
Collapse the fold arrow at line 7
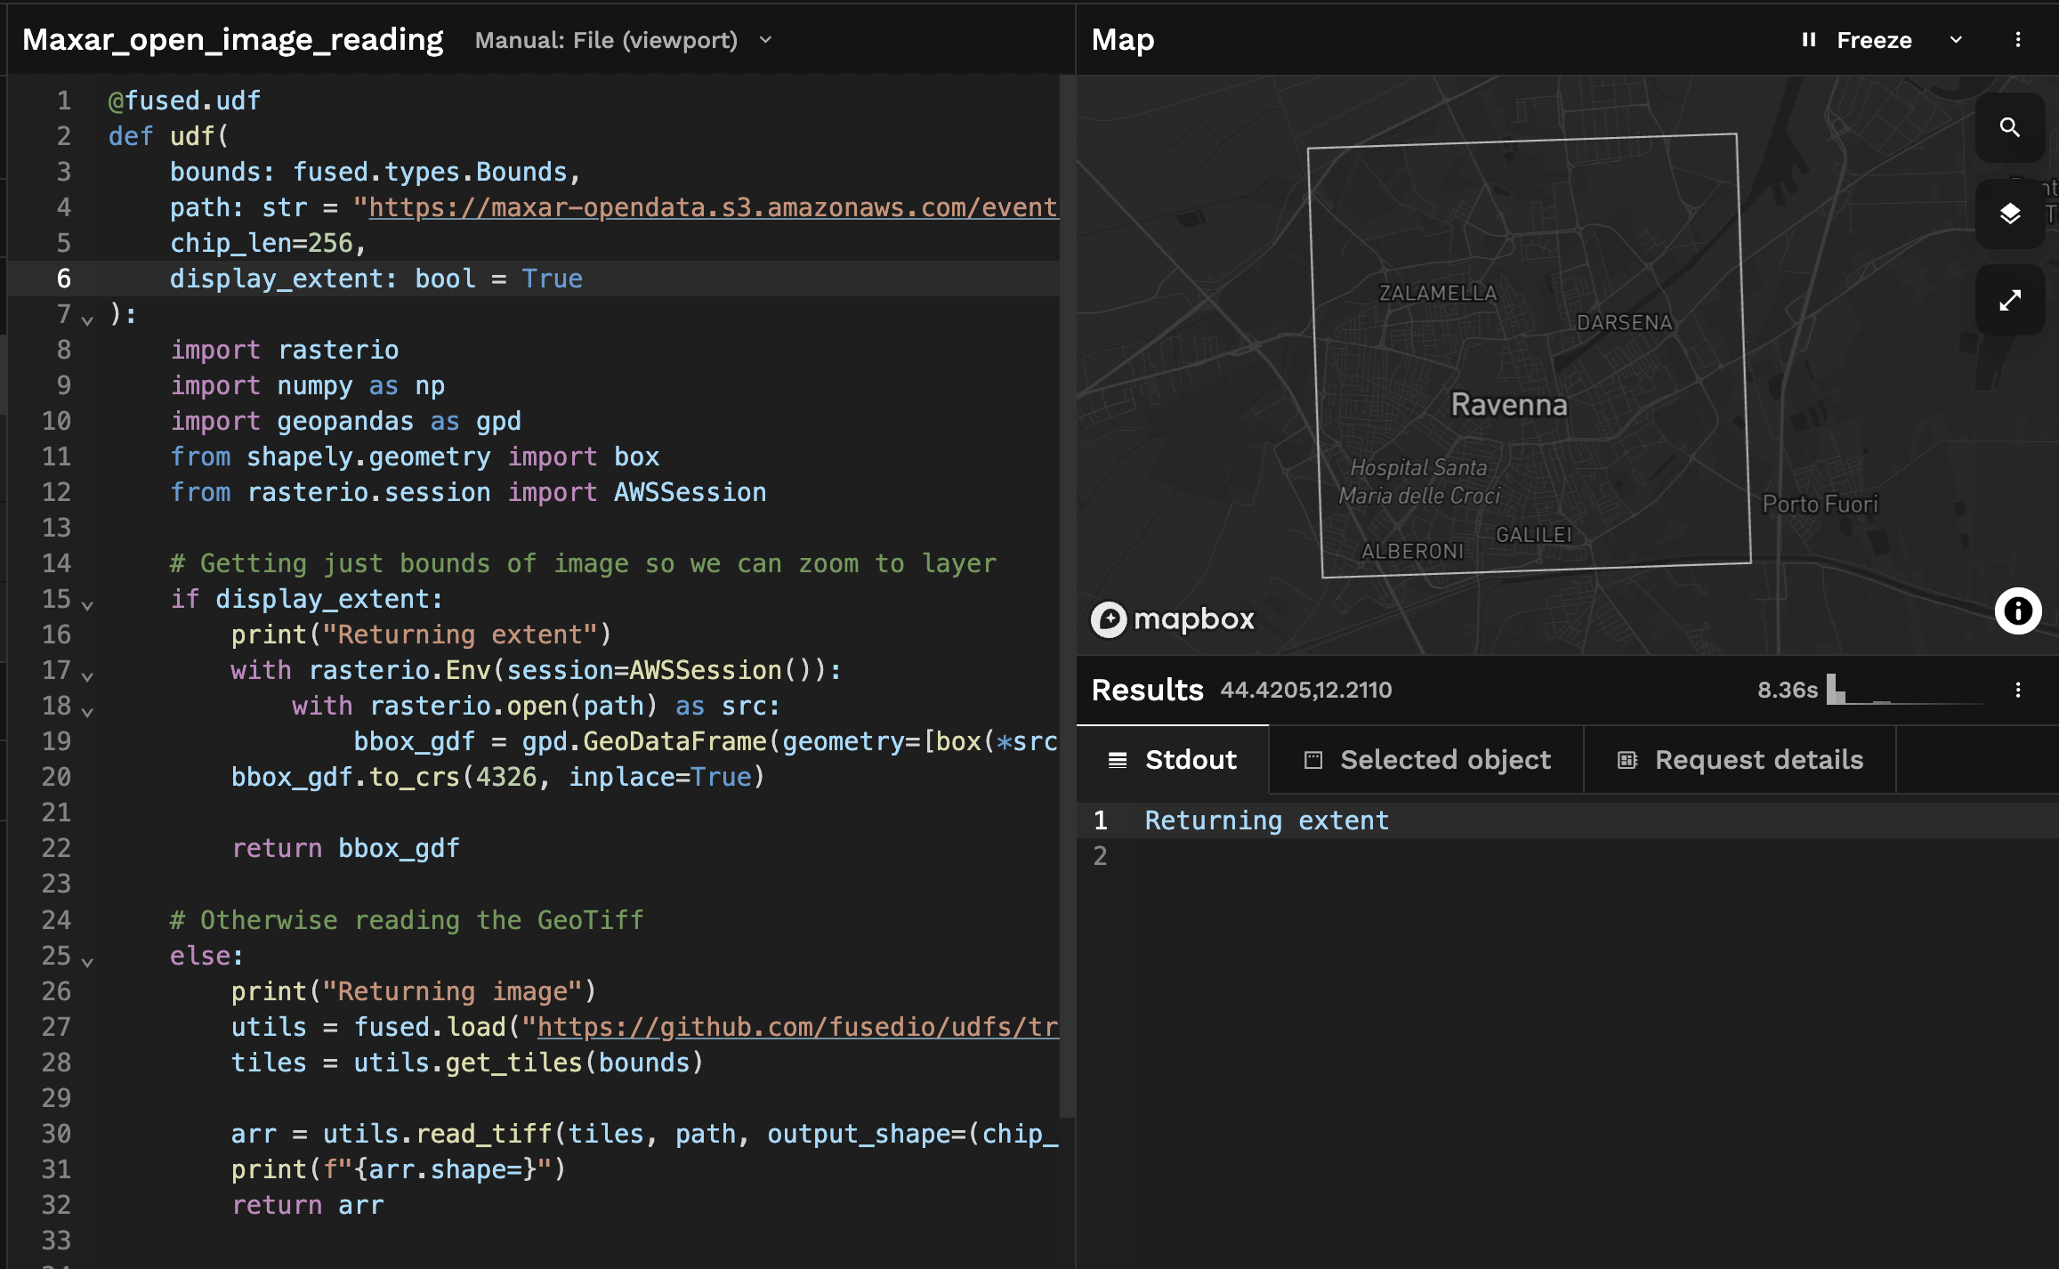coord(87,319)
